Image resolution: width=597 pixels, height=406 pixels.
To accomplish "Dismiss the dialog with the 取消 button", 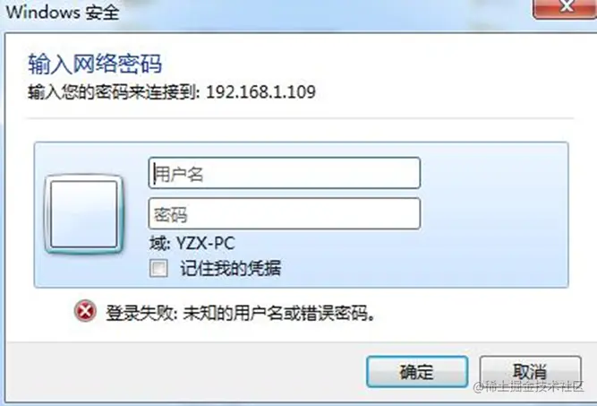I will tap(531, 372).
